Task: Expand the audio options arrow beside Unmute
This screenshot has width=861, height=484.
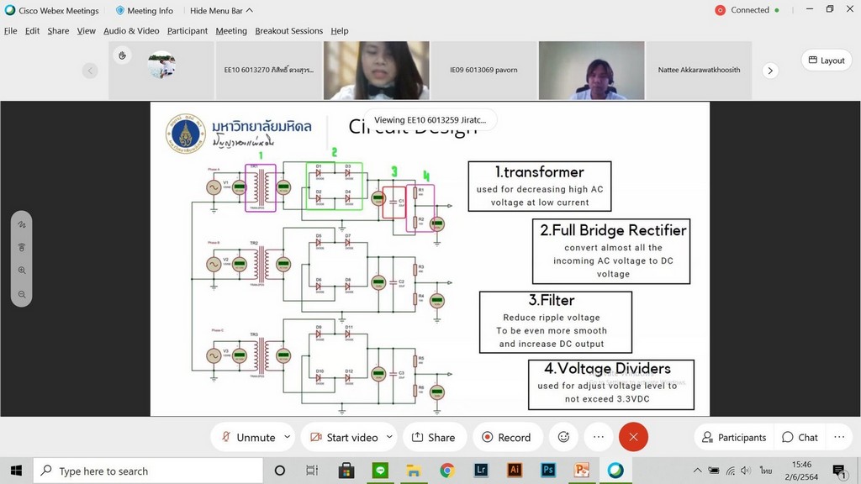Action: point(288,437)
